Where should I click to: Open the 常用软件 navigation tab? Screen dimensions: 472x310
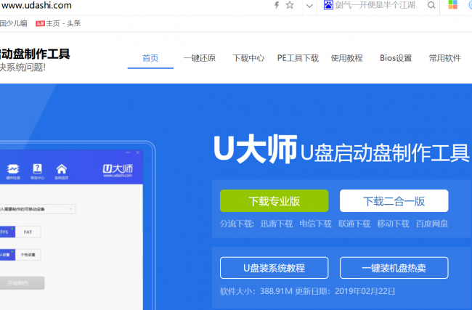[x=445, y=58]
